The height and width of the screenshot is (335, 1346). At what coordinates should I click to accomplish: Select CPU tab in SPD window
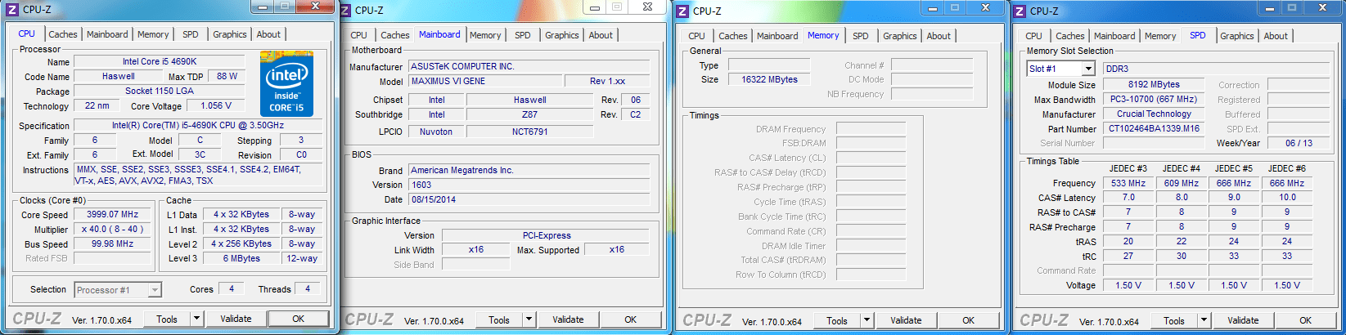pos(1034,36)
